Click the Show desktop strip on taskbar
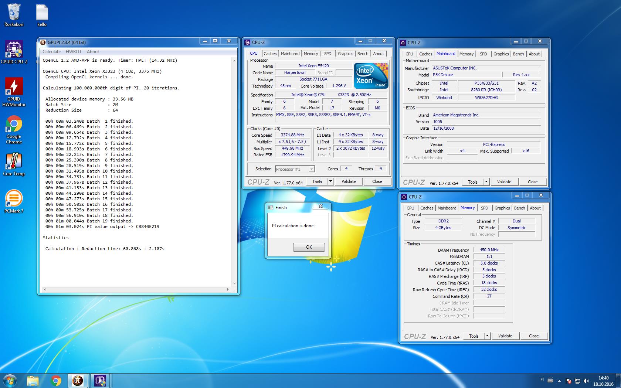The width and height of the screenshot is (621, 388). coord(618,381)
